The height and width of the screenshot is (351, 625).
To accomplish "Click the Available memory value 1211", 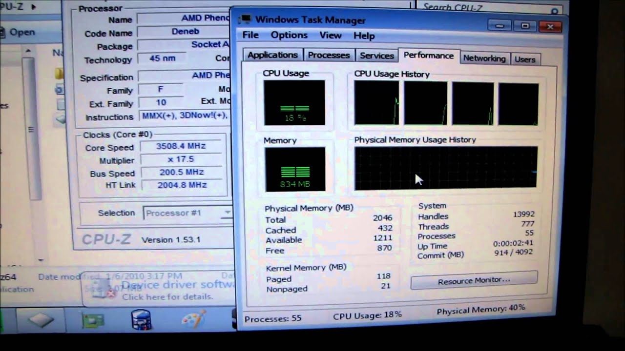I will pos(383,238).
